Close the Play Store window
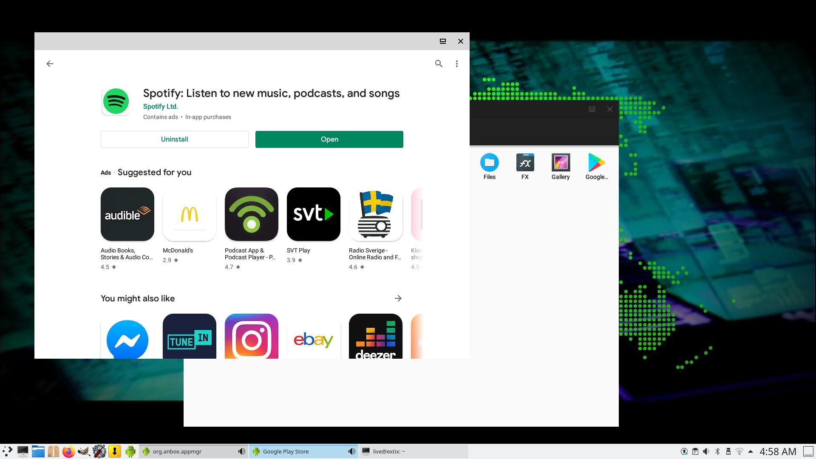 pos(461,41)
